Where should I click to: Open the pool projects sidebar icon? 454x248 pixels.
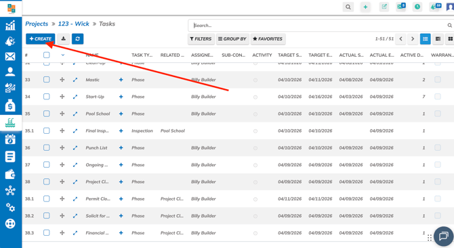tap(10, 123)
